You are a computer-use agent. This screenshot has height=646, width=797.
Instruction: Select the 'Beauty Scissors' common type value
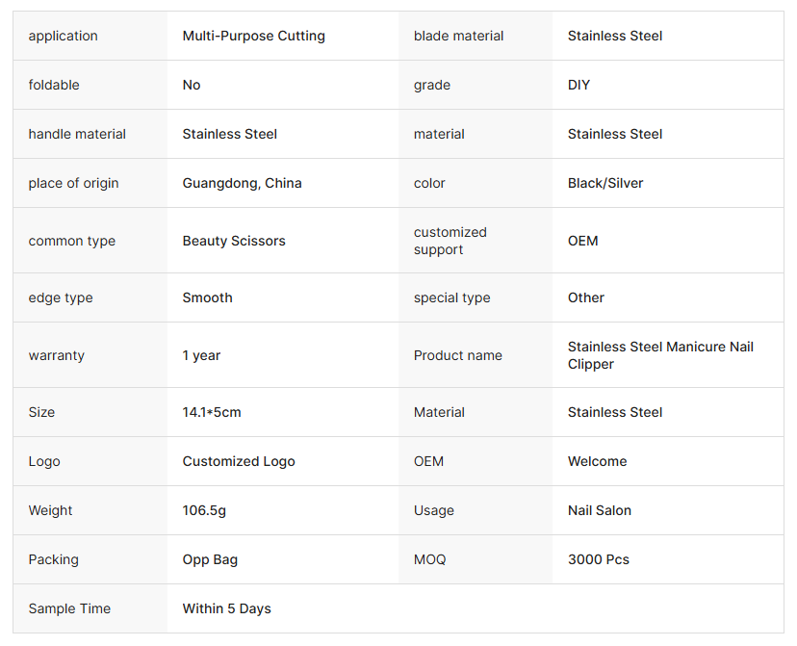coord(234,241)
